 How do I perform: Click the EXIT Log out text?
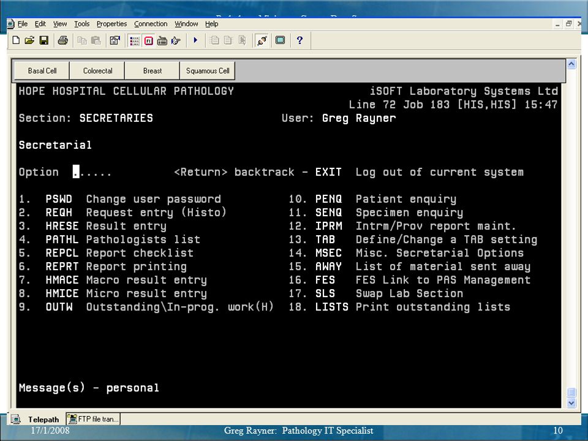[x=420, y=172]
